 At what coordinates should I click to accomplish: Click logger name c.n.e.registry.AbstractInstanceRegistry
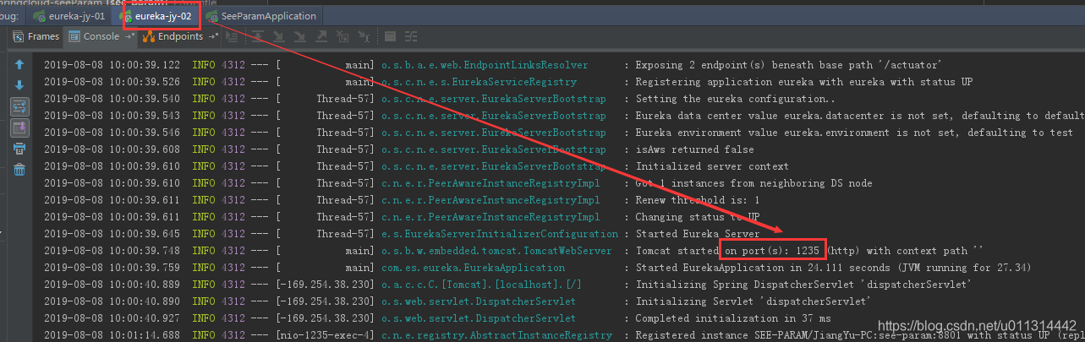(x=496, y=335)
